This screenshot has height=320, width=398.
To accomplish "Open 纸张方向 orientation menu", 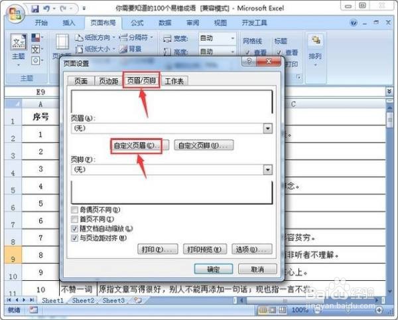I will click(x=95, y=38).
